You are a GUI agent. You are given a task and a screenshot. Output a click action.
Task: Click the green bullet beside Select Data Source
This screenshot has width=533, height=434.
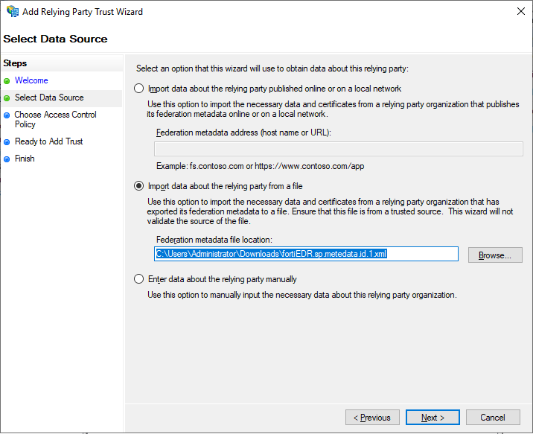pos(7,98)
